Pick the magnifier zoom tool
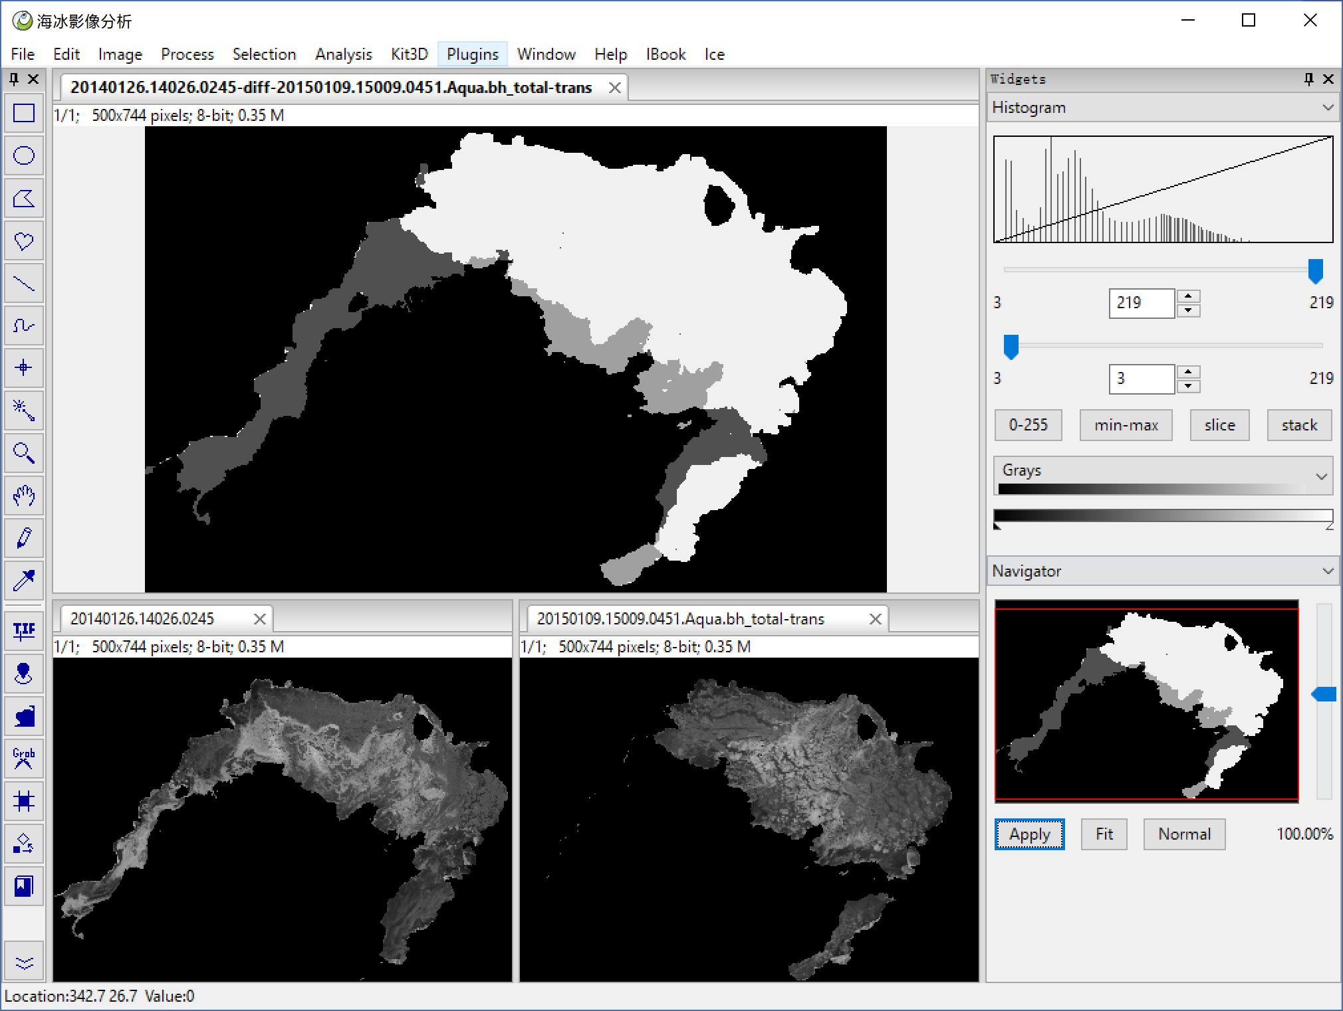The image size is (1343, 1011). [24, 454]
